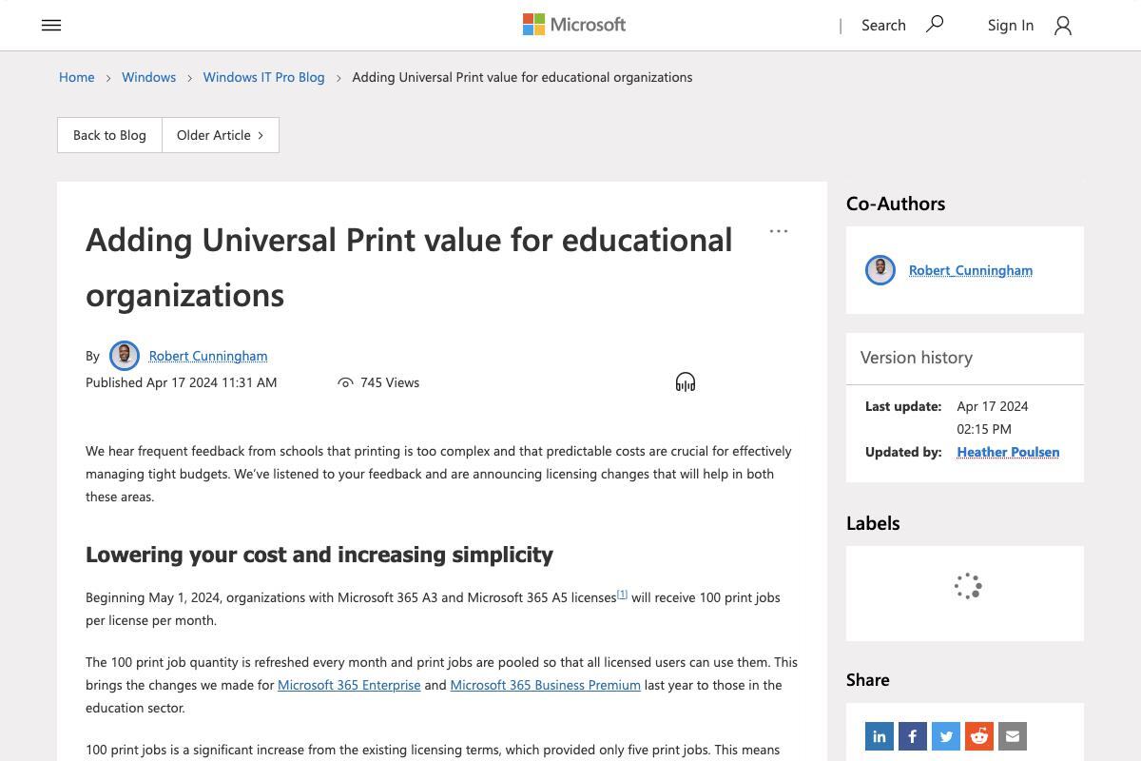Click the article title heading
This screenshot has height=761, width=1141.
pyautogui.click(x=409, y=266)
